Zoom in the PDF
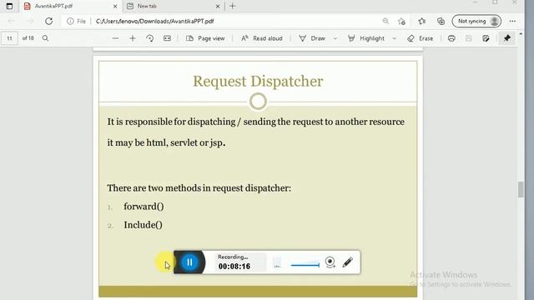The image size is (534, 300). click(x=133, y=38)
